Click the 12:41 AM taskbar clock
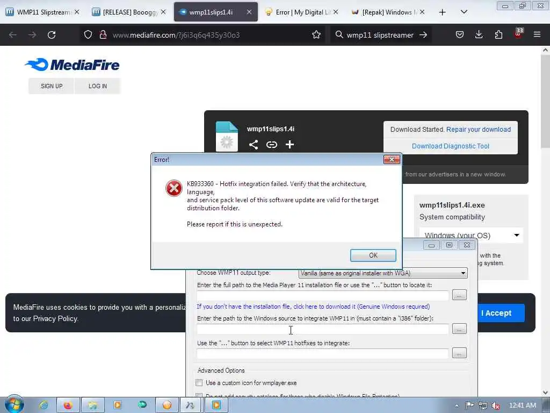550x413 pixels. [x=522, y=405]
